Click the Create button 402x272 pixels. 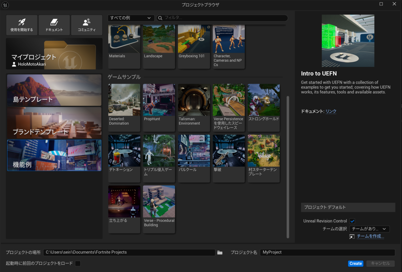(355, 264)
